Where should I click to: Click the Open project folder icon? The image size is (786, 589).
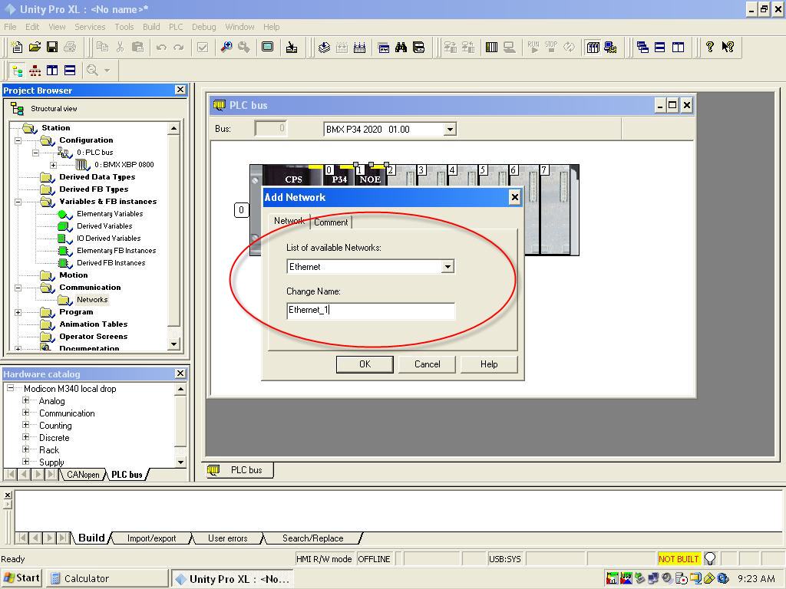[35, 47]
